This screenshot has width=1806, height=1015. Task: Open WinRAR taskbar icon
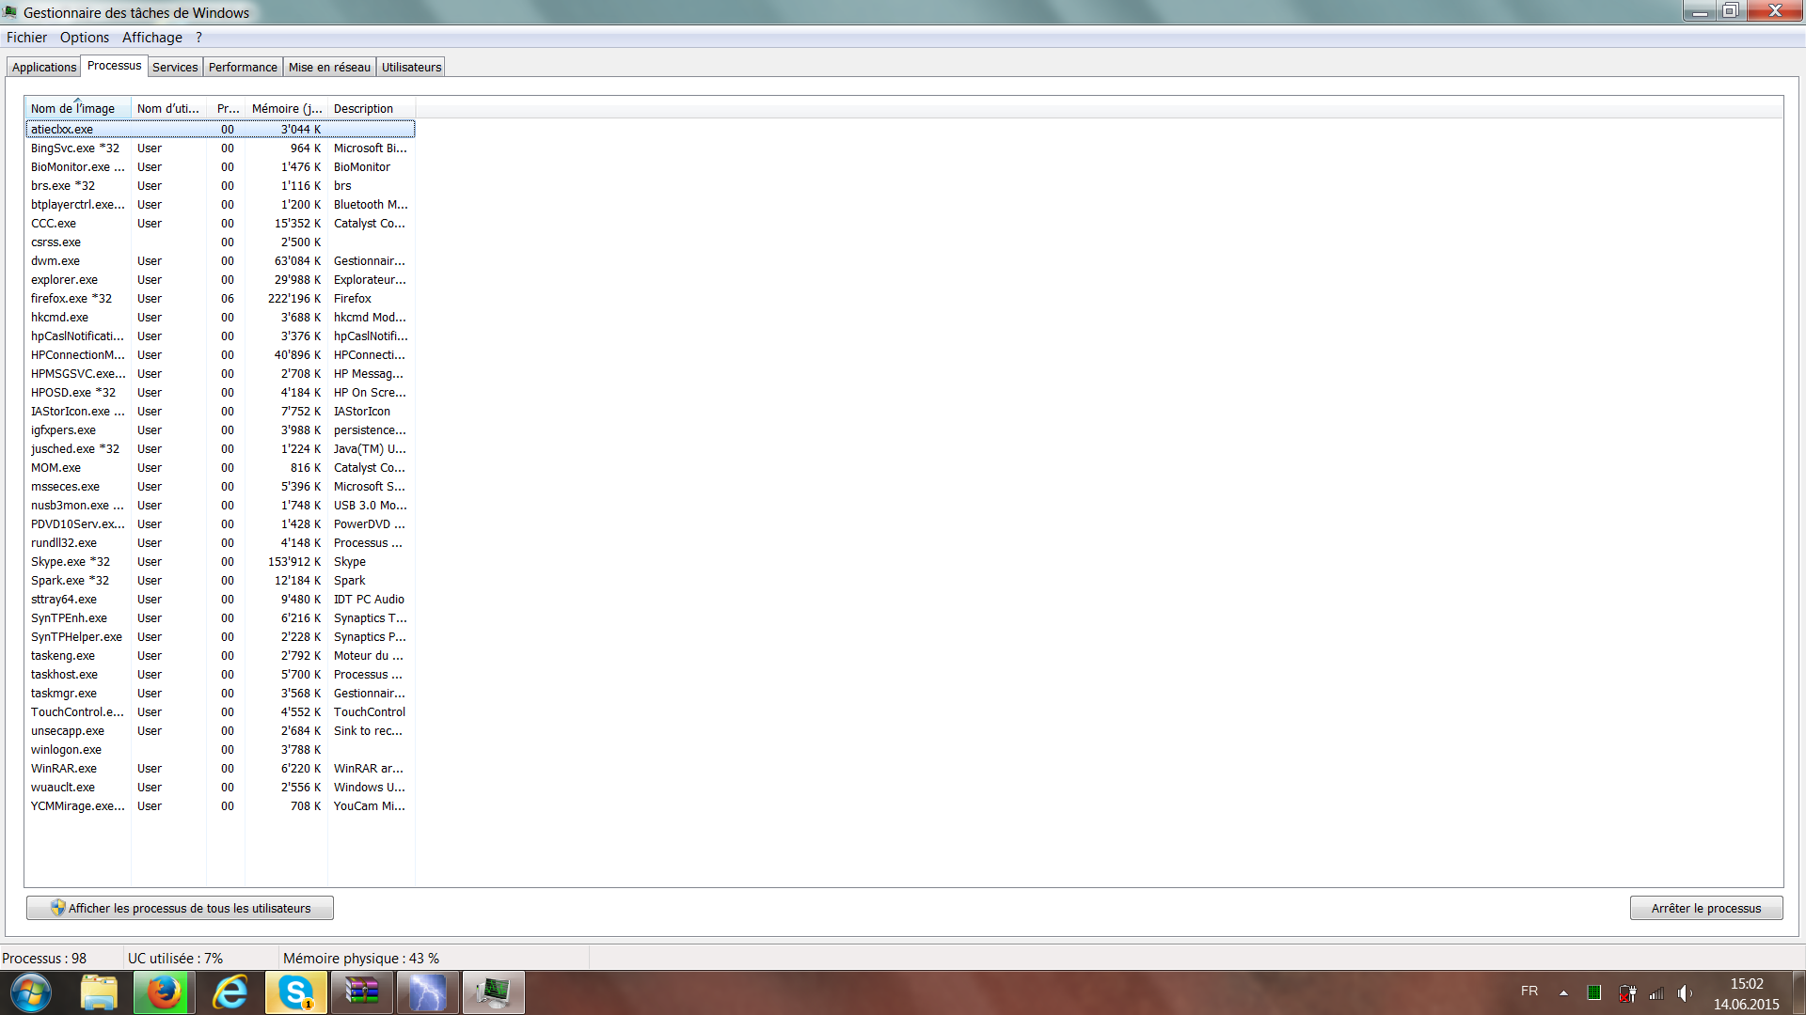362,992
